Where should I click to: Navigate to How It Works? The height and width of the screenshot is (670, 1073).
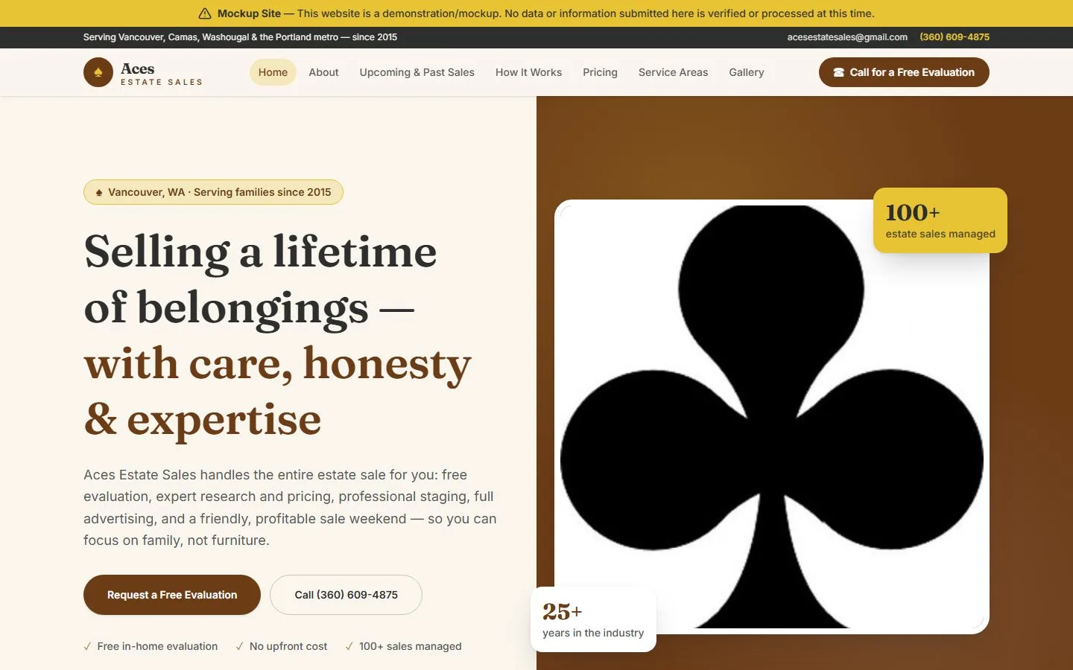[528, 72]
